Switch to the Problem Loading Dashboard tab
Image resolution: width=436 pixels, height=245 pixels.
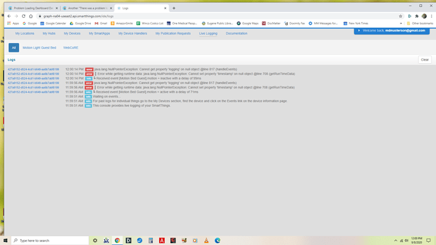(33, 8)
